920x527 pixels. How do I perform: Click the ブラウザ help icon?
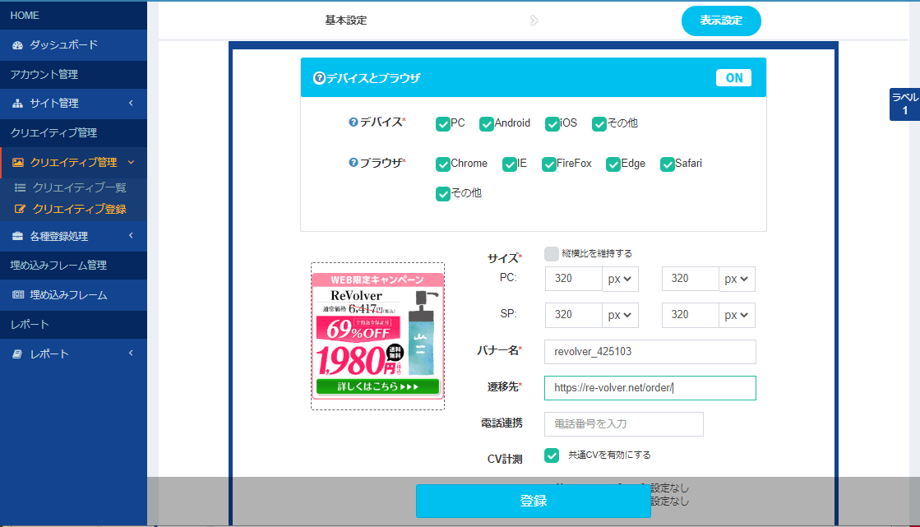pyautogui.click(x=354, y=163)
